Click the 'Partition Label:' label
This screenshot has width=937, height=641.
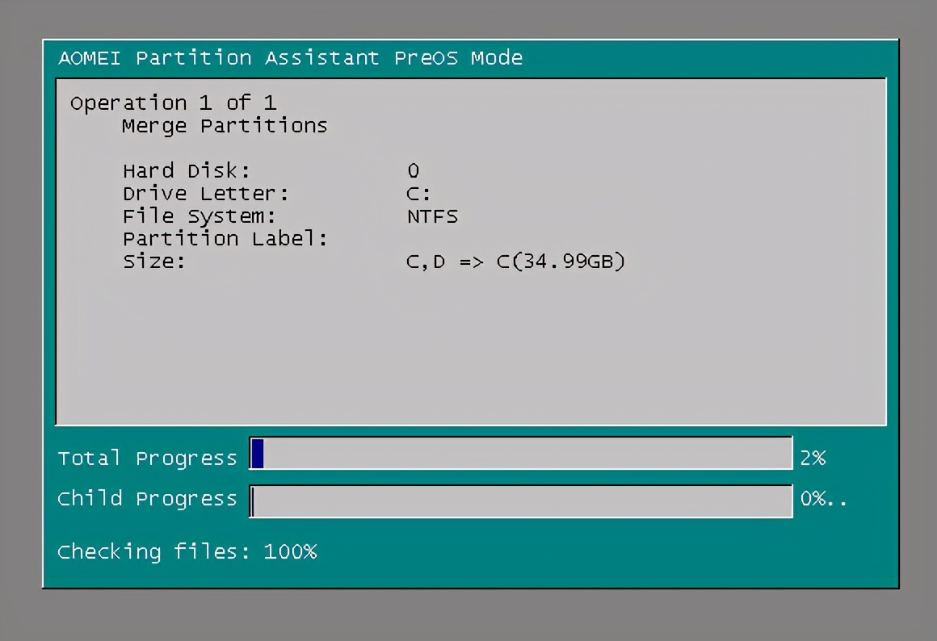coord(225,239)
